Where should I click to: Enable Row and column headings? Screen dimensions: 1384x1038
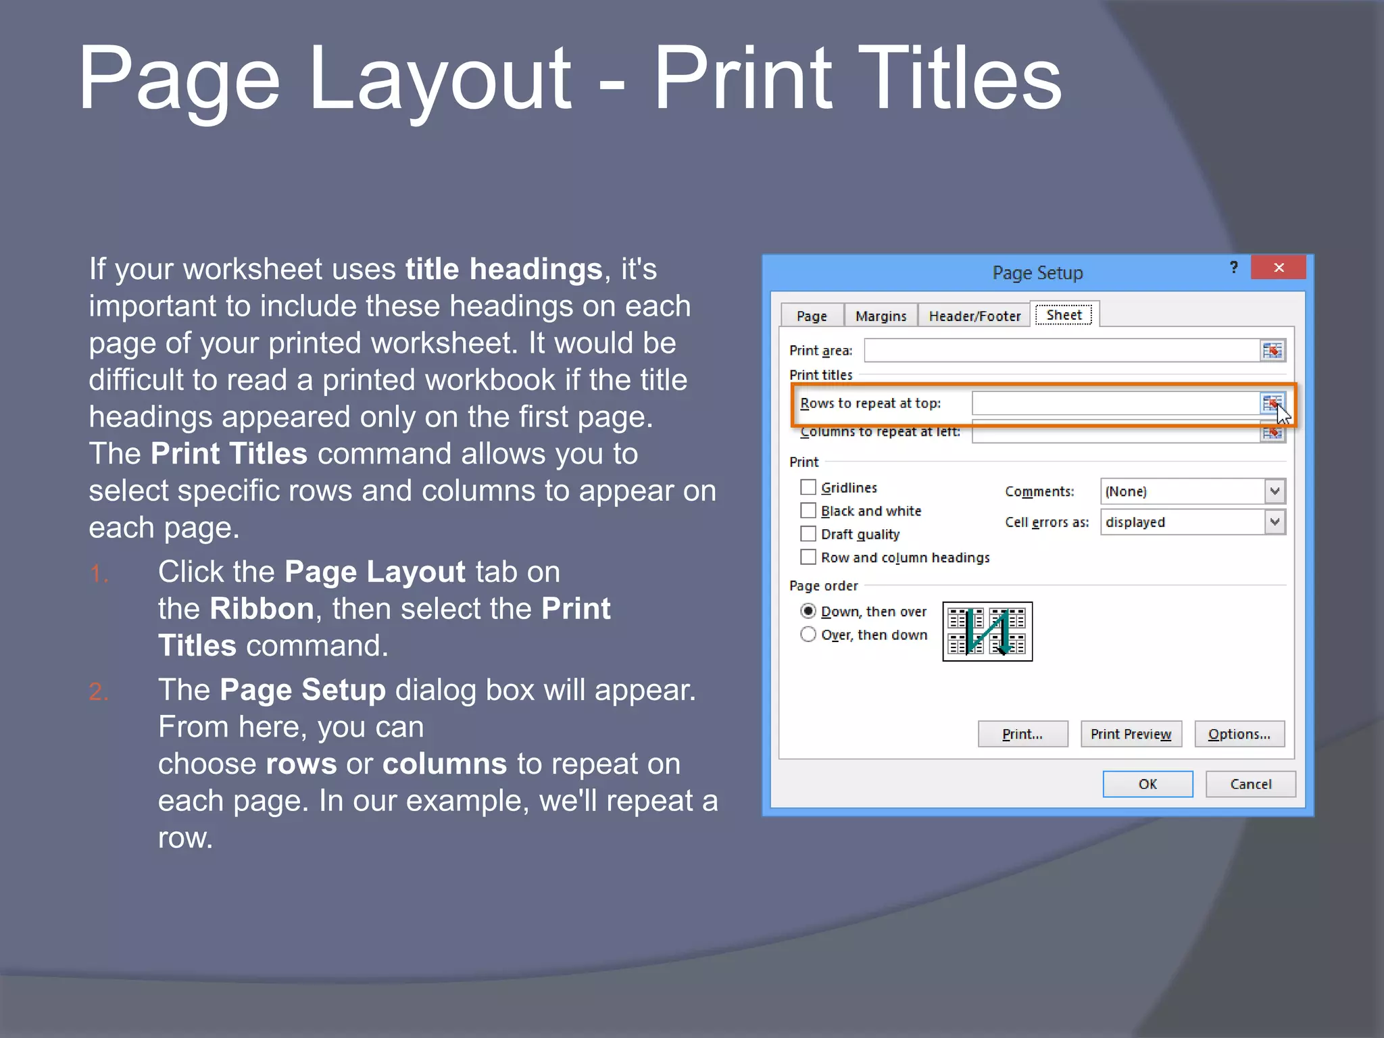pyautogui.click(x=808, y=557)
